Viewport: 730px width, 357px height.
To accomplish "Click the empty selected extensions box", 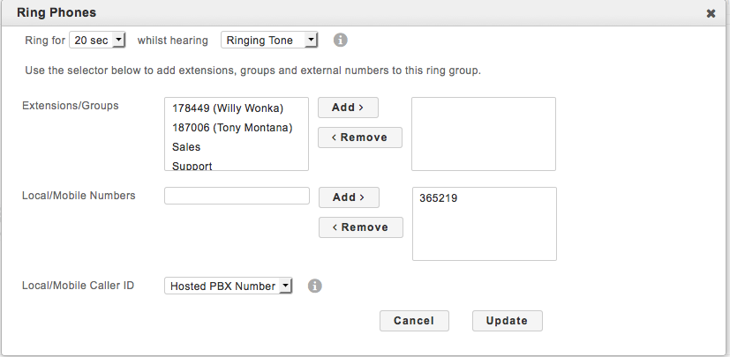I will coord(484,134).
